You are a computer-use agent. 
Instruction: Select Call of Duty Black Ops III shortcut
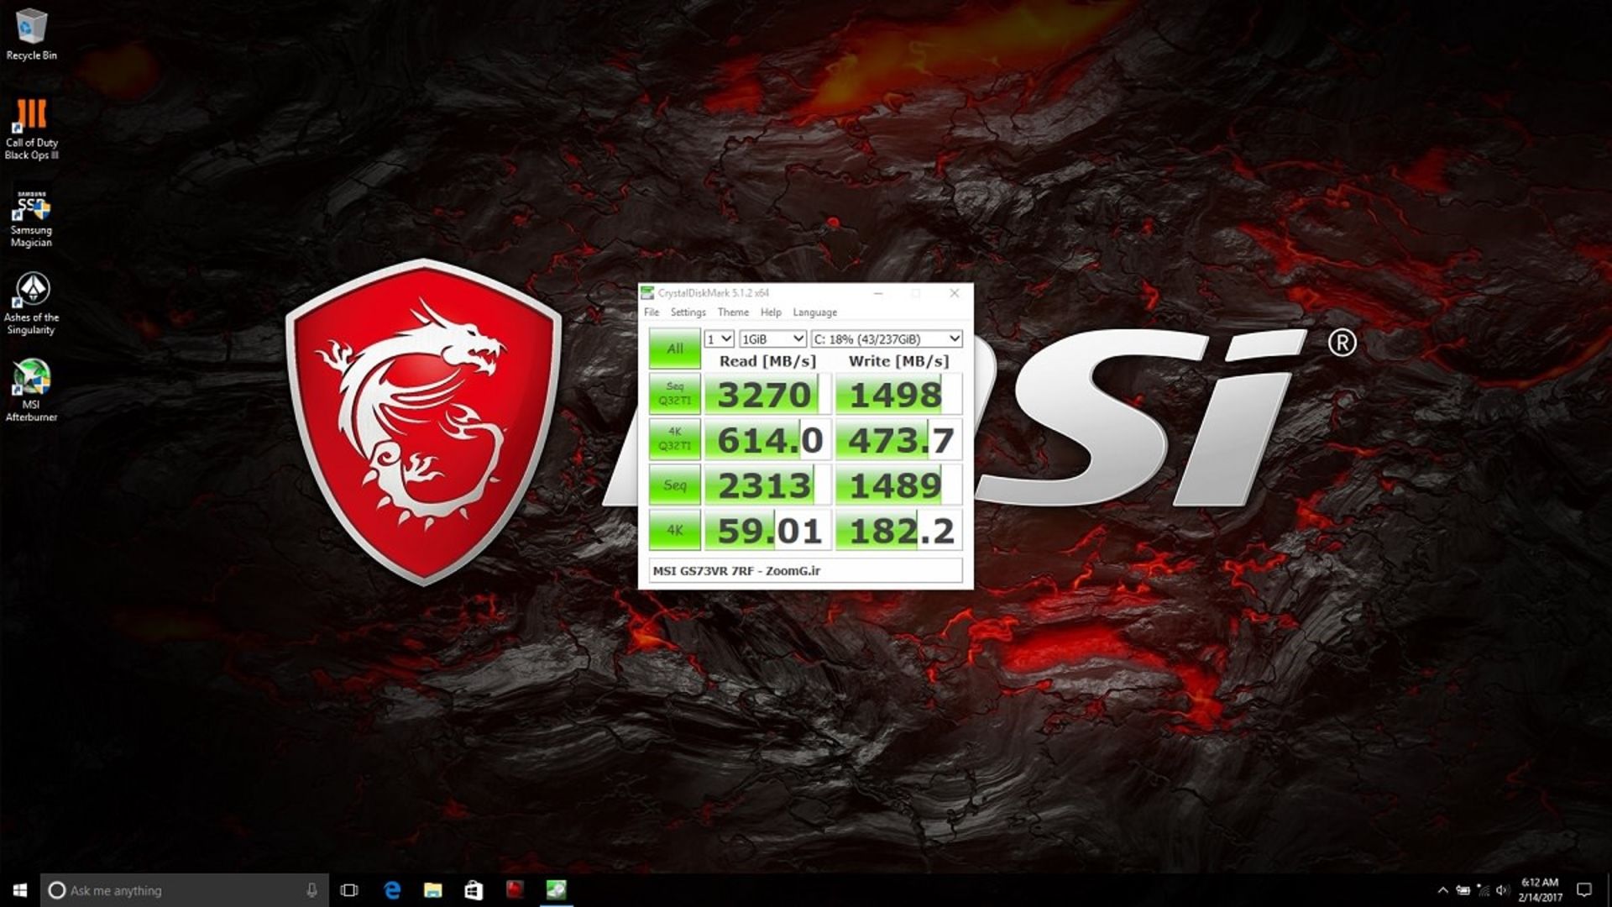(x=31, y=128)
